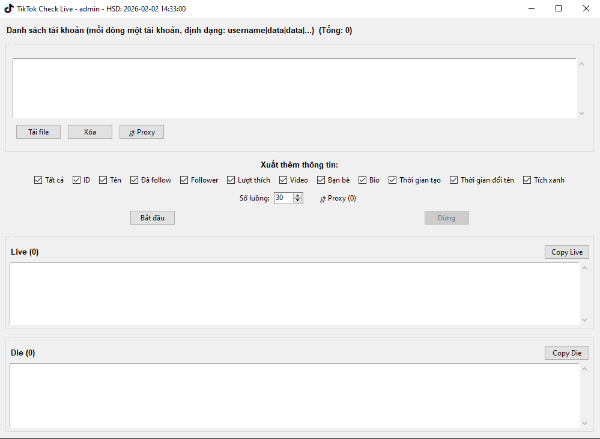
Task: Click the Số luồng number field
Action: pos(283,198)
